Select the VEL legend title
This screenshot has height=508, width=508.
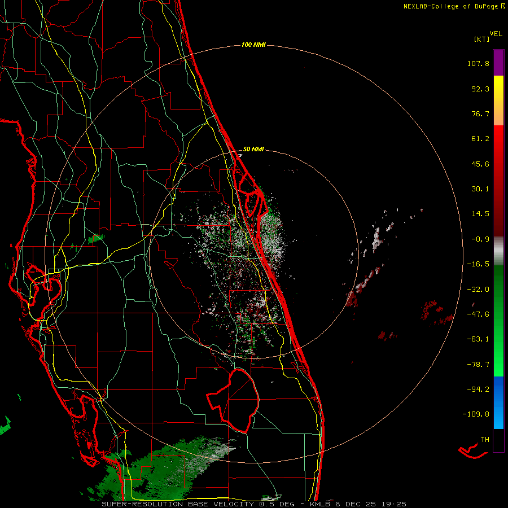[x=496, y=34]
